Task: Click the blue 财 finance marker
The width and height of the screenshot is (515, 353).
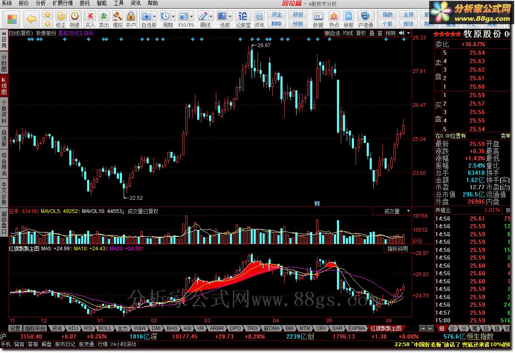Action: 317,203
